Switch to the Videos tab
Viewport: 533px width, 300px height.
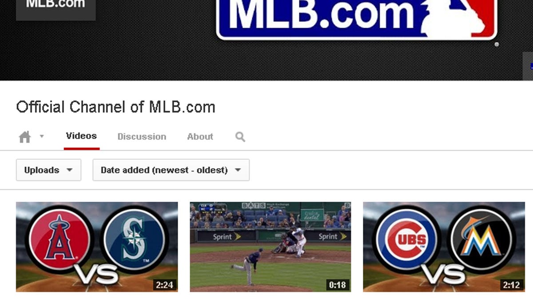pyautogui.click(x=81, y=136)
